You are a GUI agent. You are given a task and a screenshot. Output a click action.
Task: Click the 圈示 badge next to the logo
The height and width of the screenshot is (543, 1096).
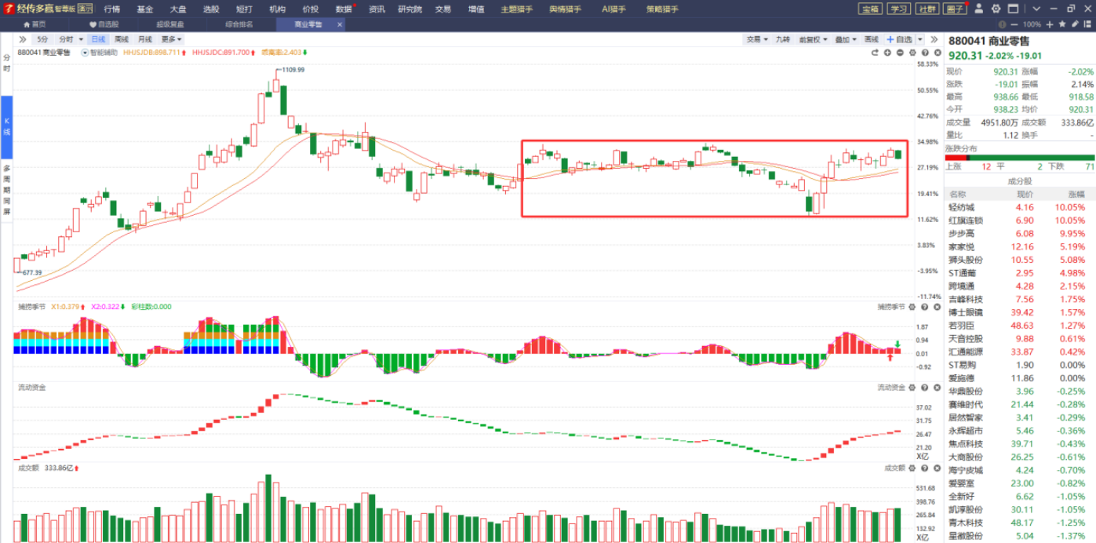pyautogui.click(x=85, y=9)
